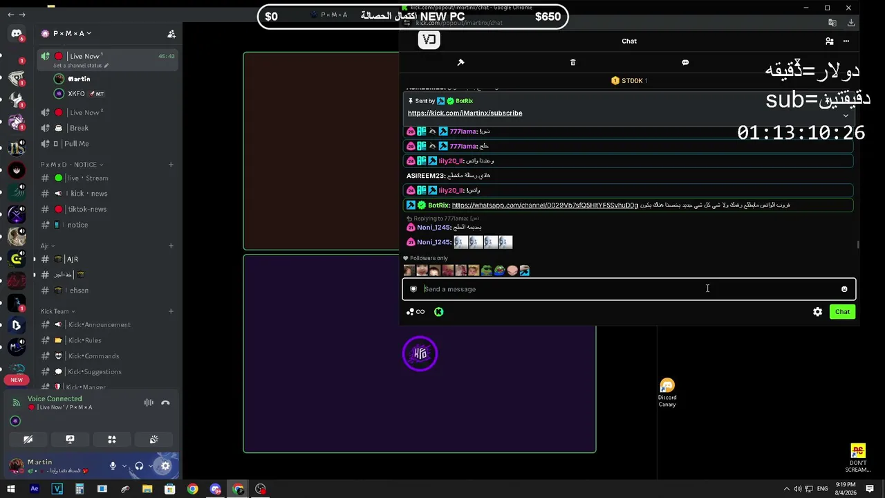Open the invite members icon in P×M×A server
885x498 pixels.
click(171, 34)
